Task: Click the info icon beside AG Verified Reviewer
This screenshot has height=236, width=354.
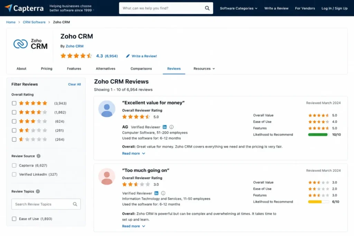Action: [171, 127]
